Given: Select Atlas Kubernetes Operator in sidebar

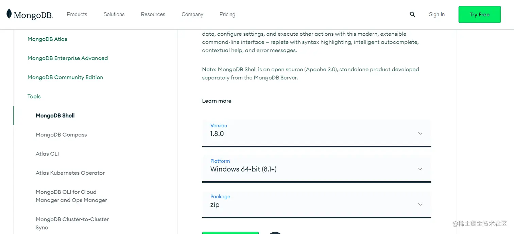Looking at the screenshot, I should click(x=70, y=173).
